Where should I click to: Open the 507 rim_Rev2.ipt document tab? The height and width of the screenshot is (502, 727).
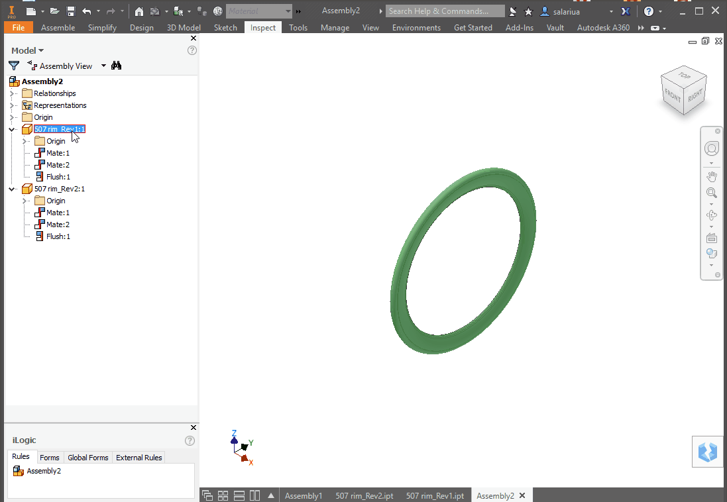point(364,495)
